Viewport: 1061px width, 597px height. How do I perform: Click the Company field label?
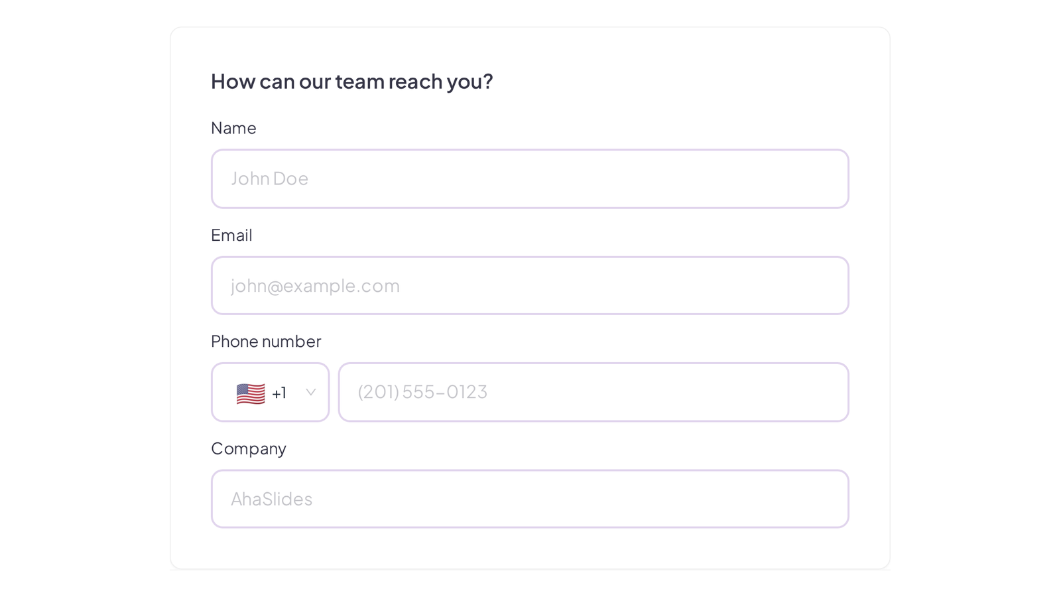[249, 449]
